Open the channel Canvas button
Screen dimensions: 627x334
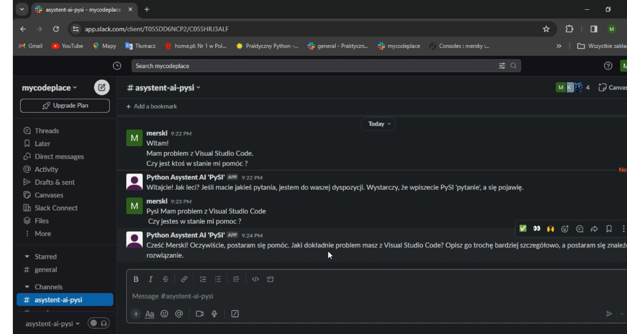(612, 87)
